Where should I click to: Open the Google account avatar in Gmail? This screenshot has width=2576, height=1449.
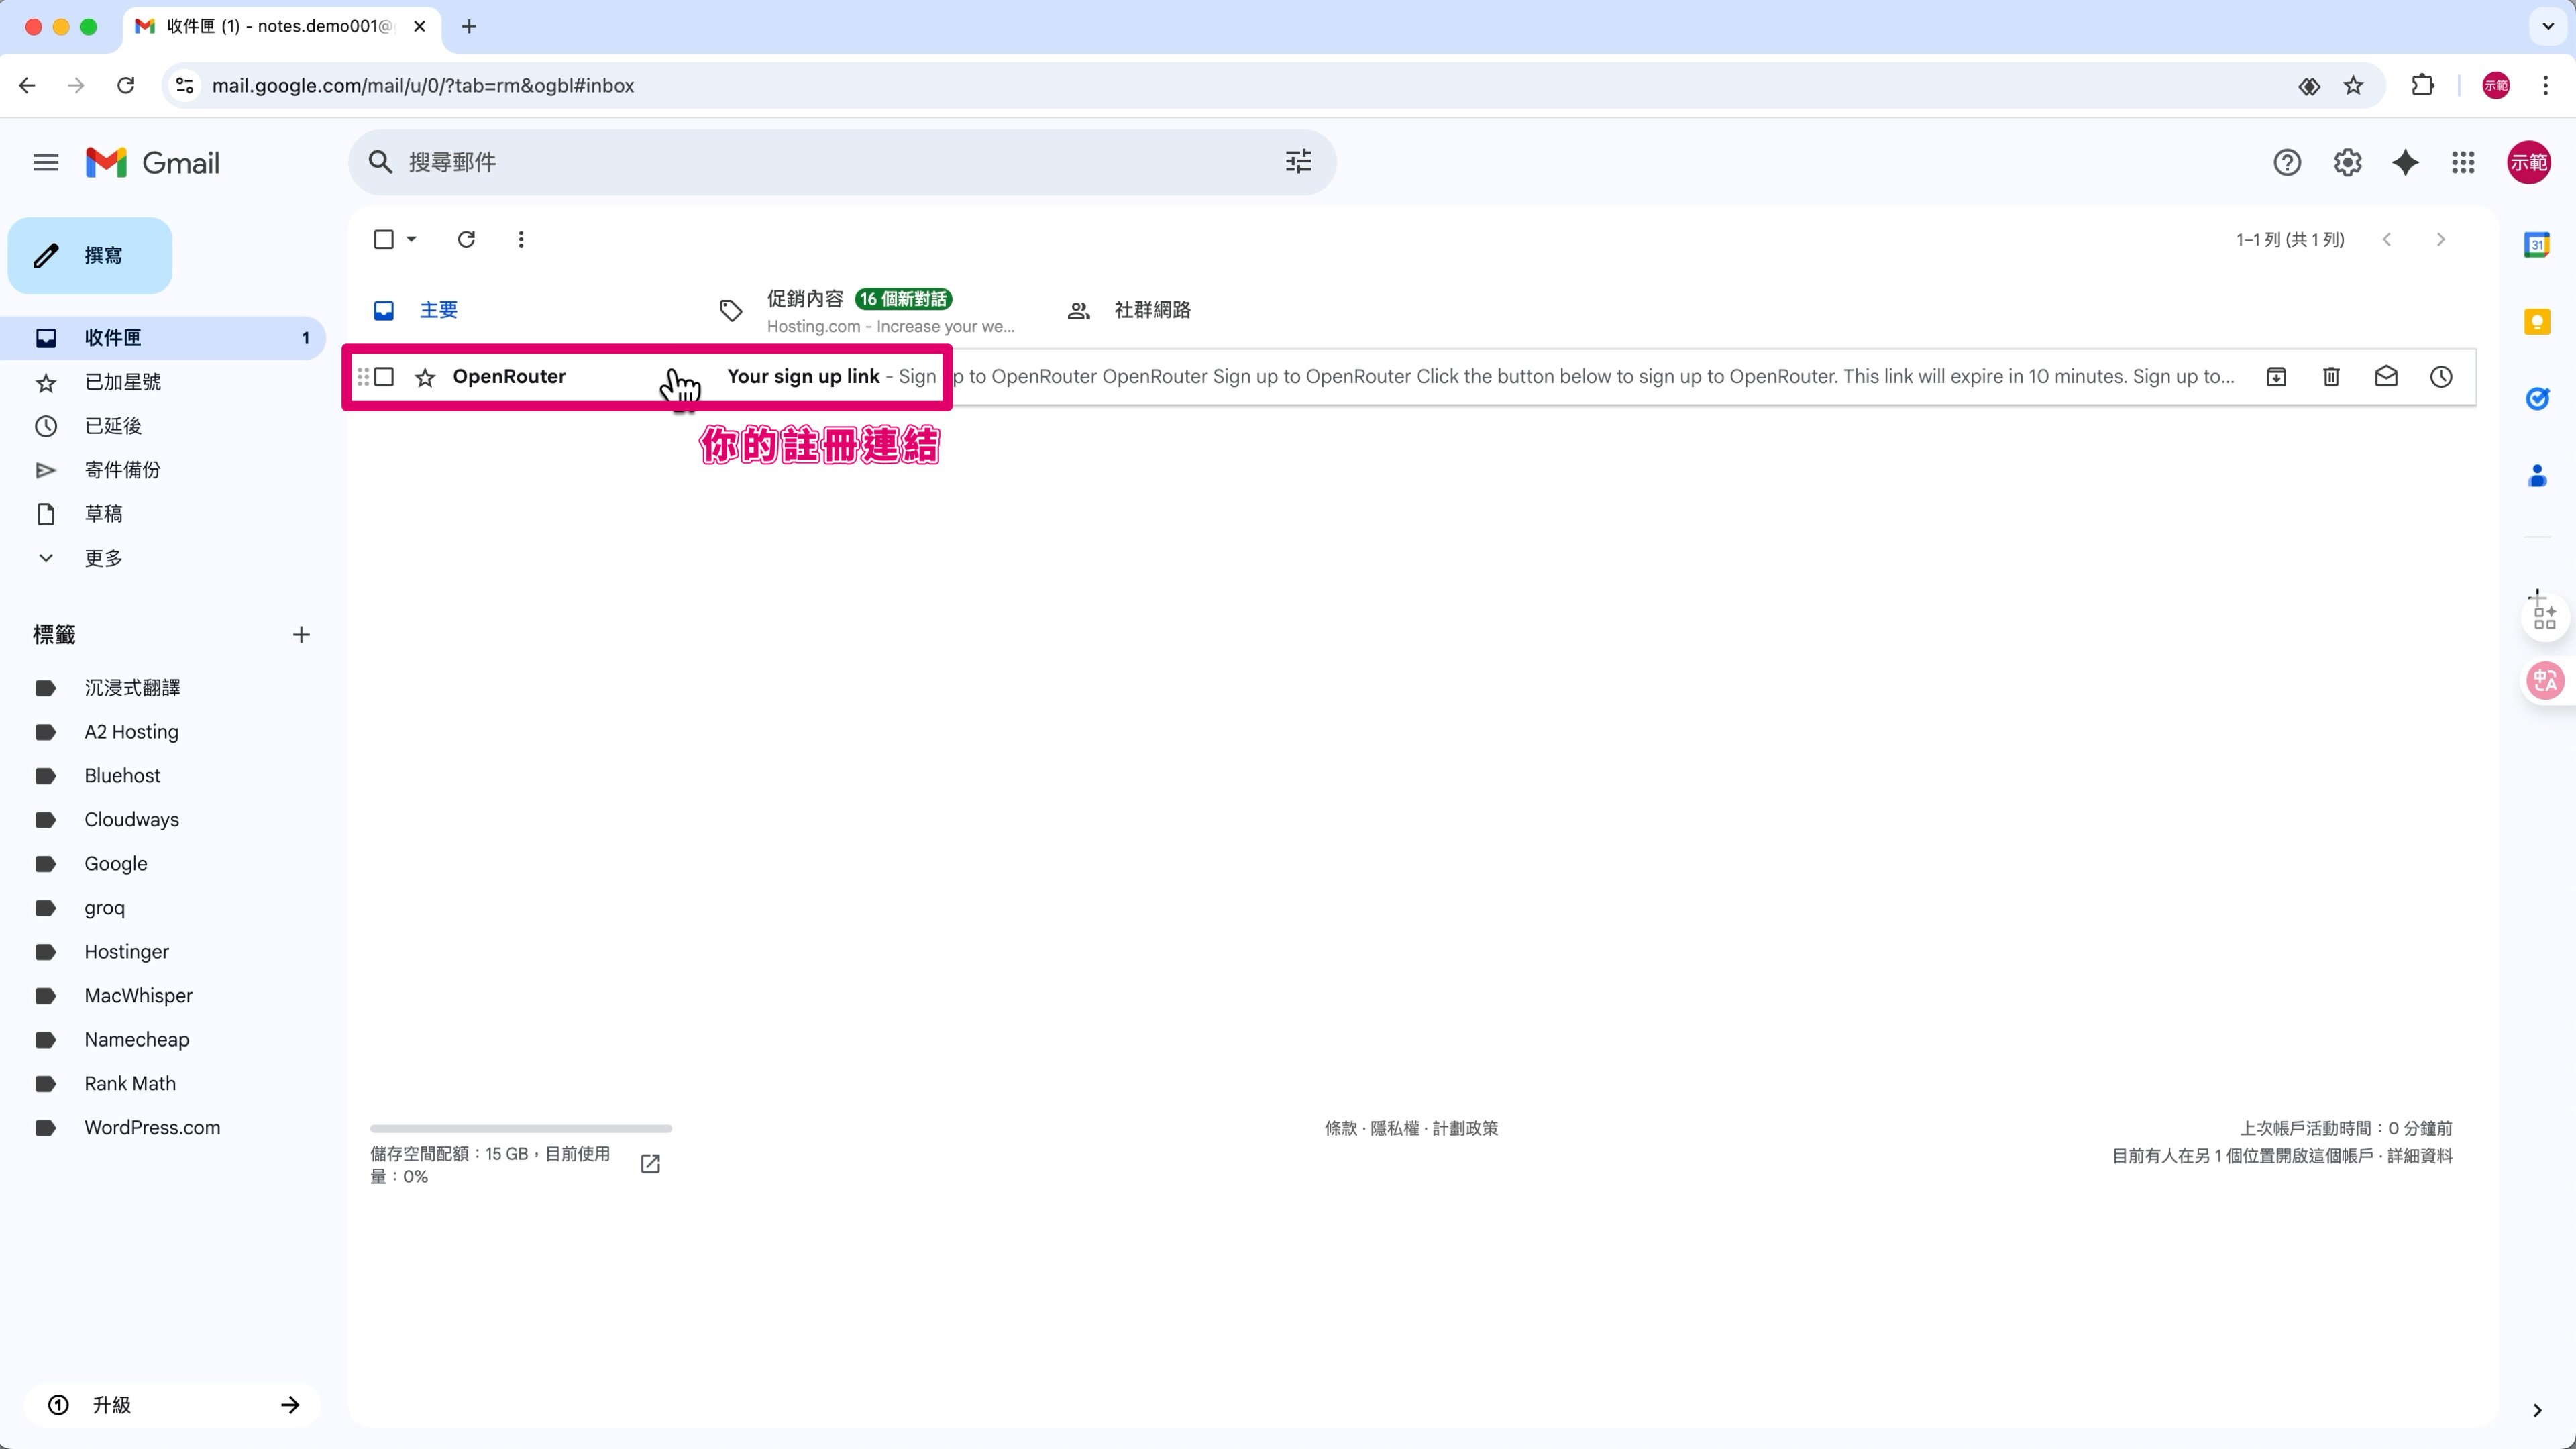coord(2528,162)
